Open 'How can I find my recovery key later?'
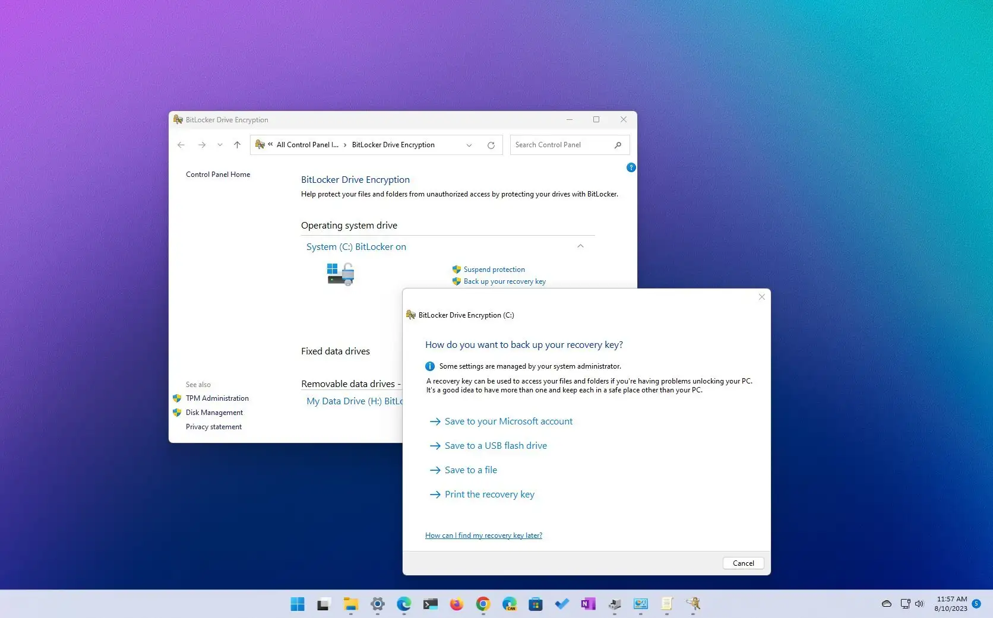Screen dimensions: 993x618 click(x=483, y=535)
